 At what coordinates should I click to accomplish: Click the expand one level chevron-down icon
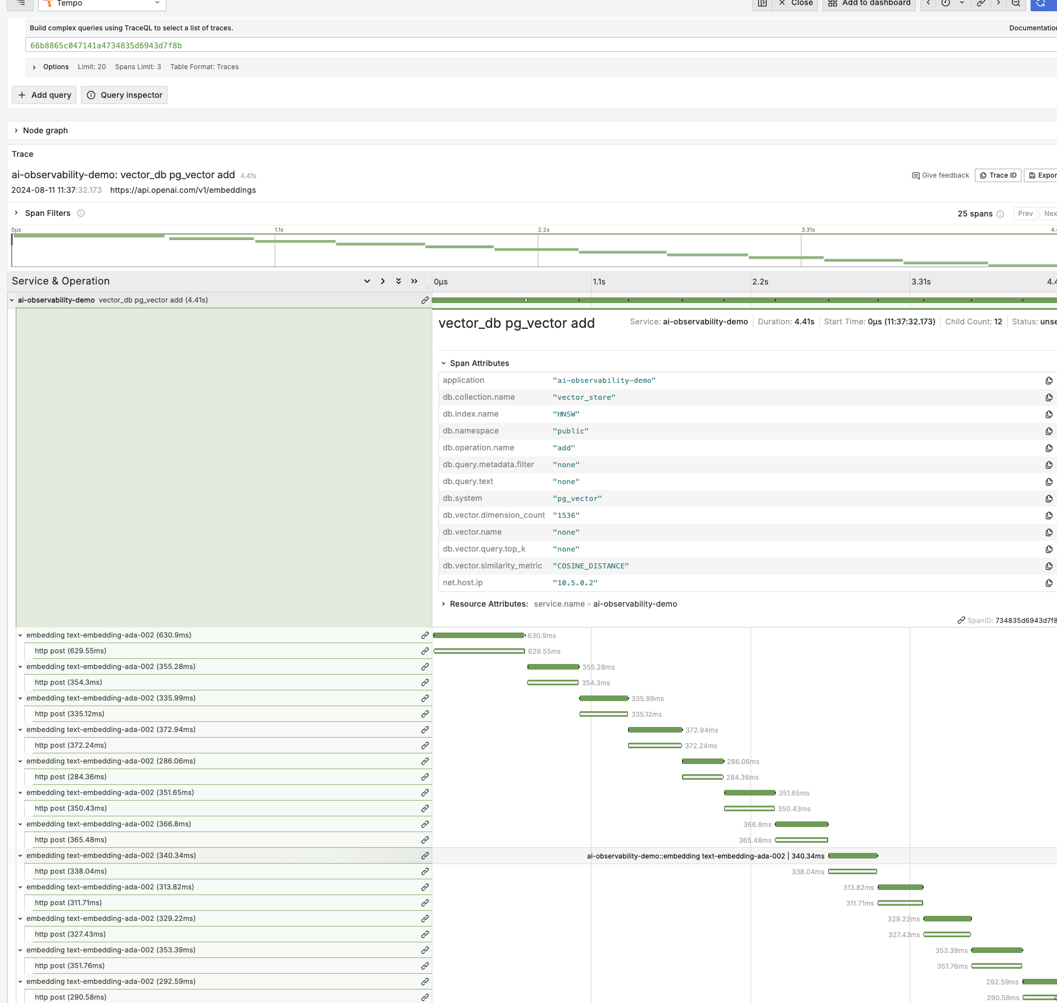point(367,281)
